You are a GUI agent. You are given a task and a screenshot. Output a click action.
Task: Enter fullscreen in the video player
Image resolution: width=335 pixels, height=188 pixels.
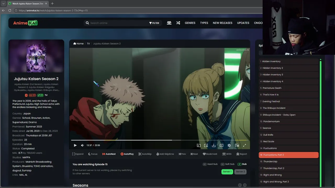click(x=245, y=145)
